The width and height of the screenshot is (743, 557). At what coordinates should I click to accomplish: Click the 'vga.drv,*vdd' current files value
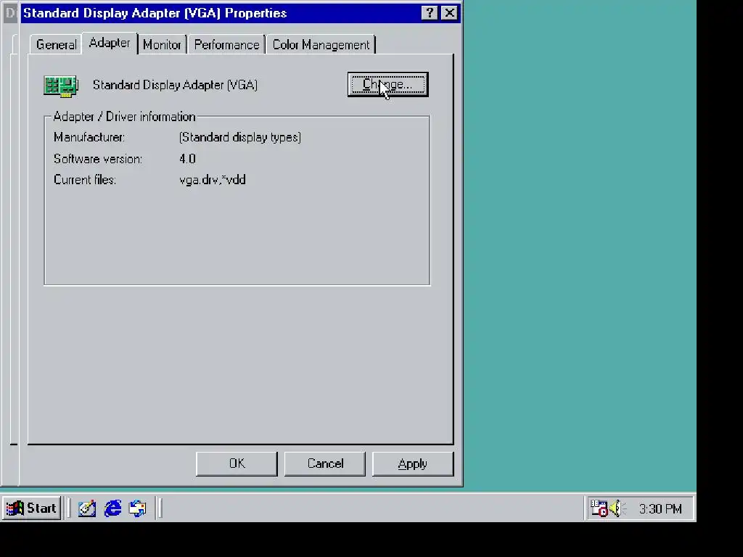point(213,180)
